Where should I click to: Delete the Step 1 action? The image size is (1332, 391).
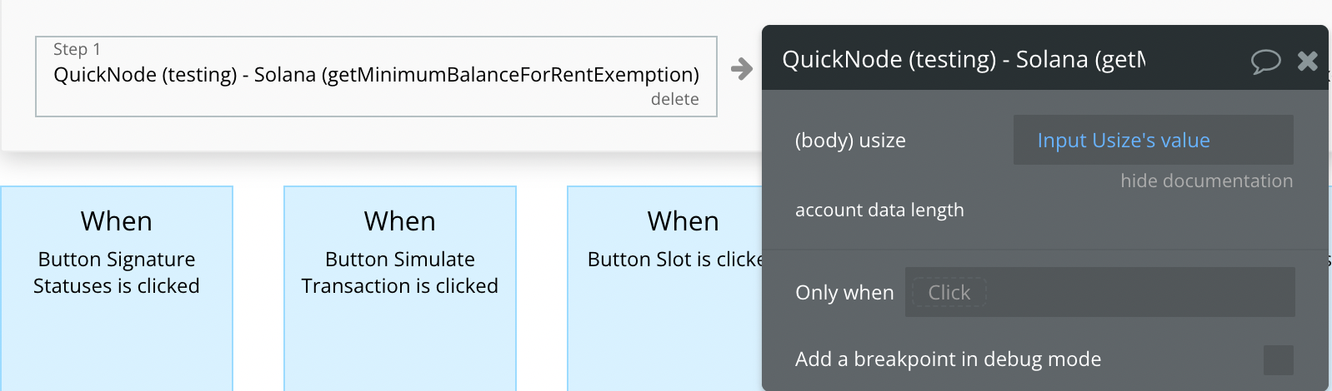coord(674,99)
